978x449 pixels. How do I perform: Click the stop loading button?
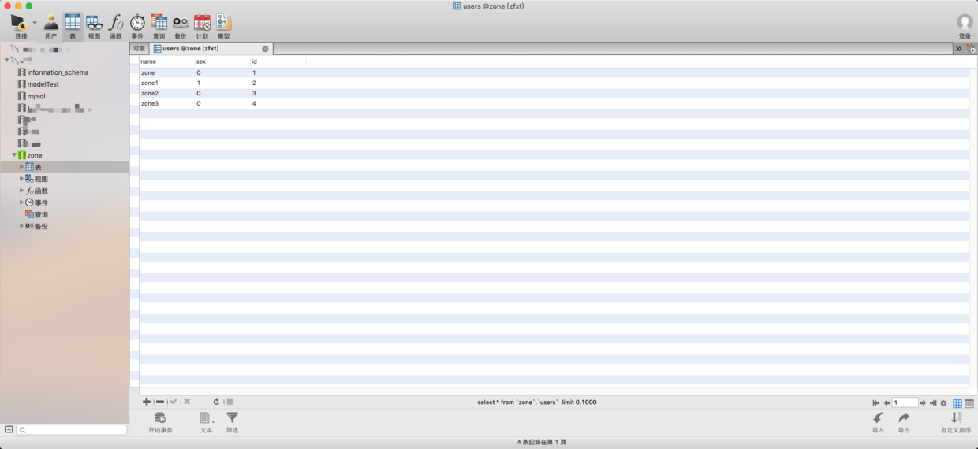point(230,402)
